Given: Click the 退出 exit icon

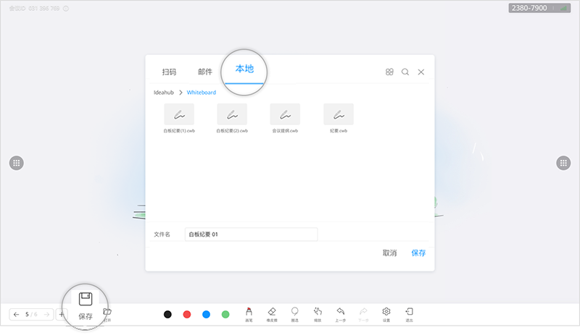Looking at the screenshot, I should click(x=409, y=312).
